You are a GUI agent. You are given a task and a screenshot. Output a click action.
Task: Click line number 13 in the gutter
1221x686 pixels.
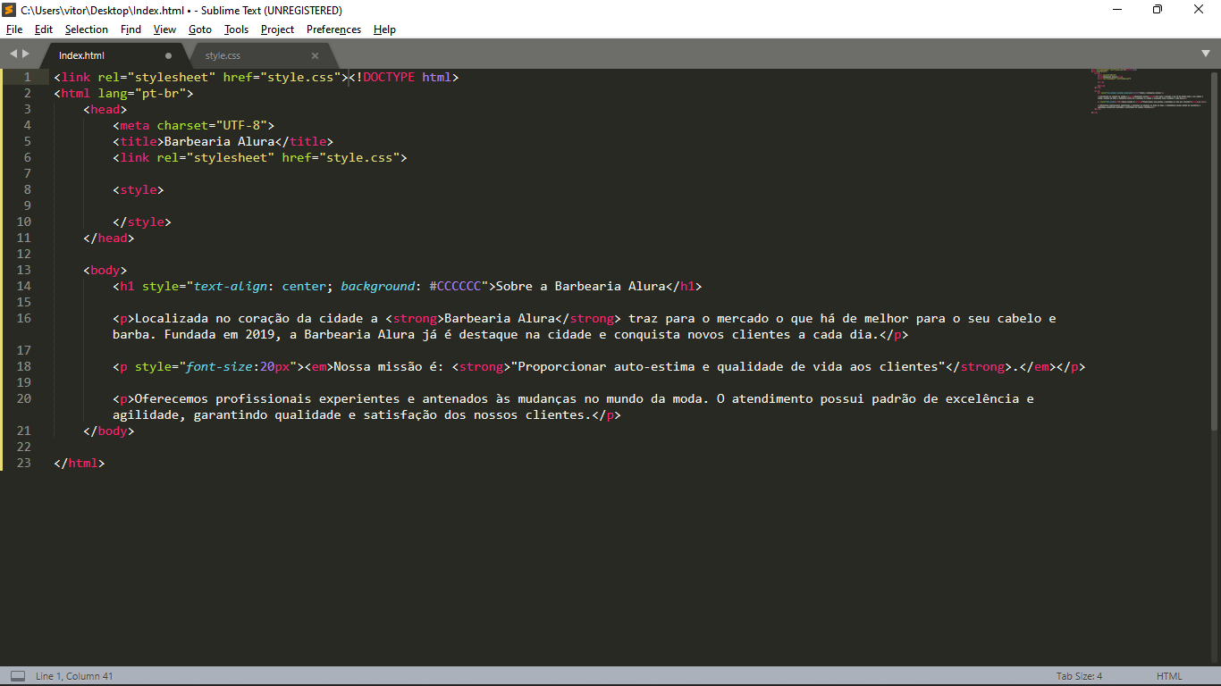point(23,270)
